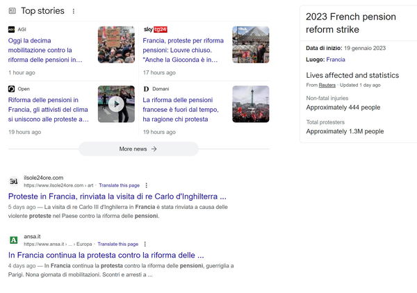The image size is (417, 293).
Task: Open the three-dot menu for the ansa.it result
Action: pos(145,244)
